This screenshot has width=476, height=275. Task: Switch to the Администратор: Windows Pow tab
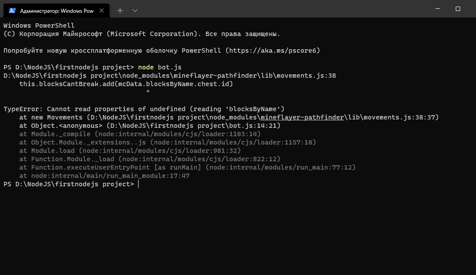pyautogui.click(x=57, y=11)
